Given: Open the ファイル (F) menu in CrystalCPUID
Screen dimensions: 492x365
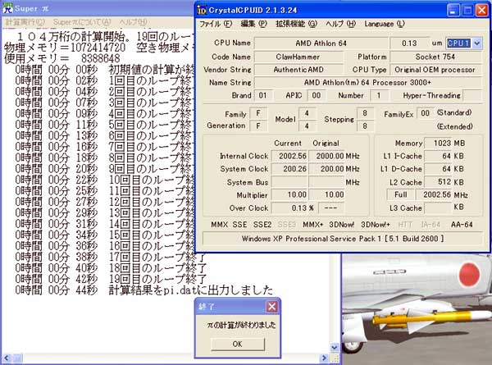Looking at the screenshot, I should pyautogui.click(x=216, y=24).
